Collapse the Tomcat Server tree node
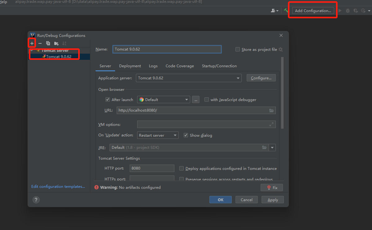The width and height of the screenshot is (372, 230). click(x=32, y=51)
